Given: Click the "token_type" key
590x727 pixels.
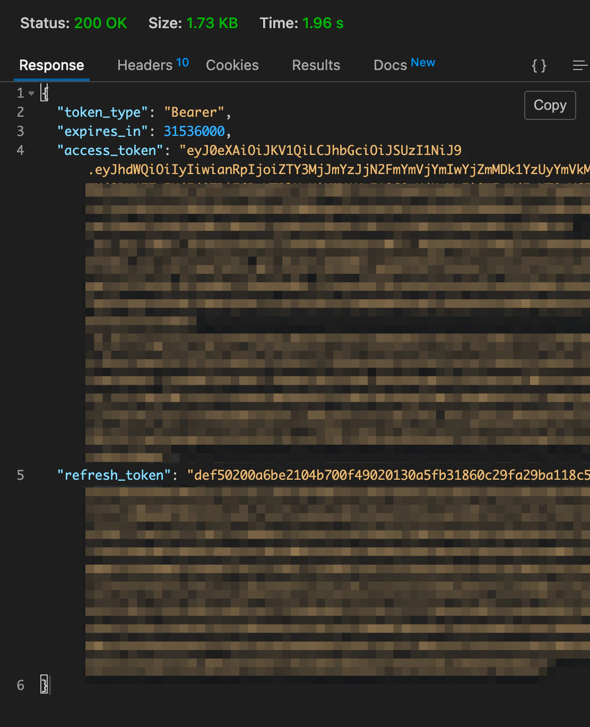Looking at the screenshot, I should point(102,112).
